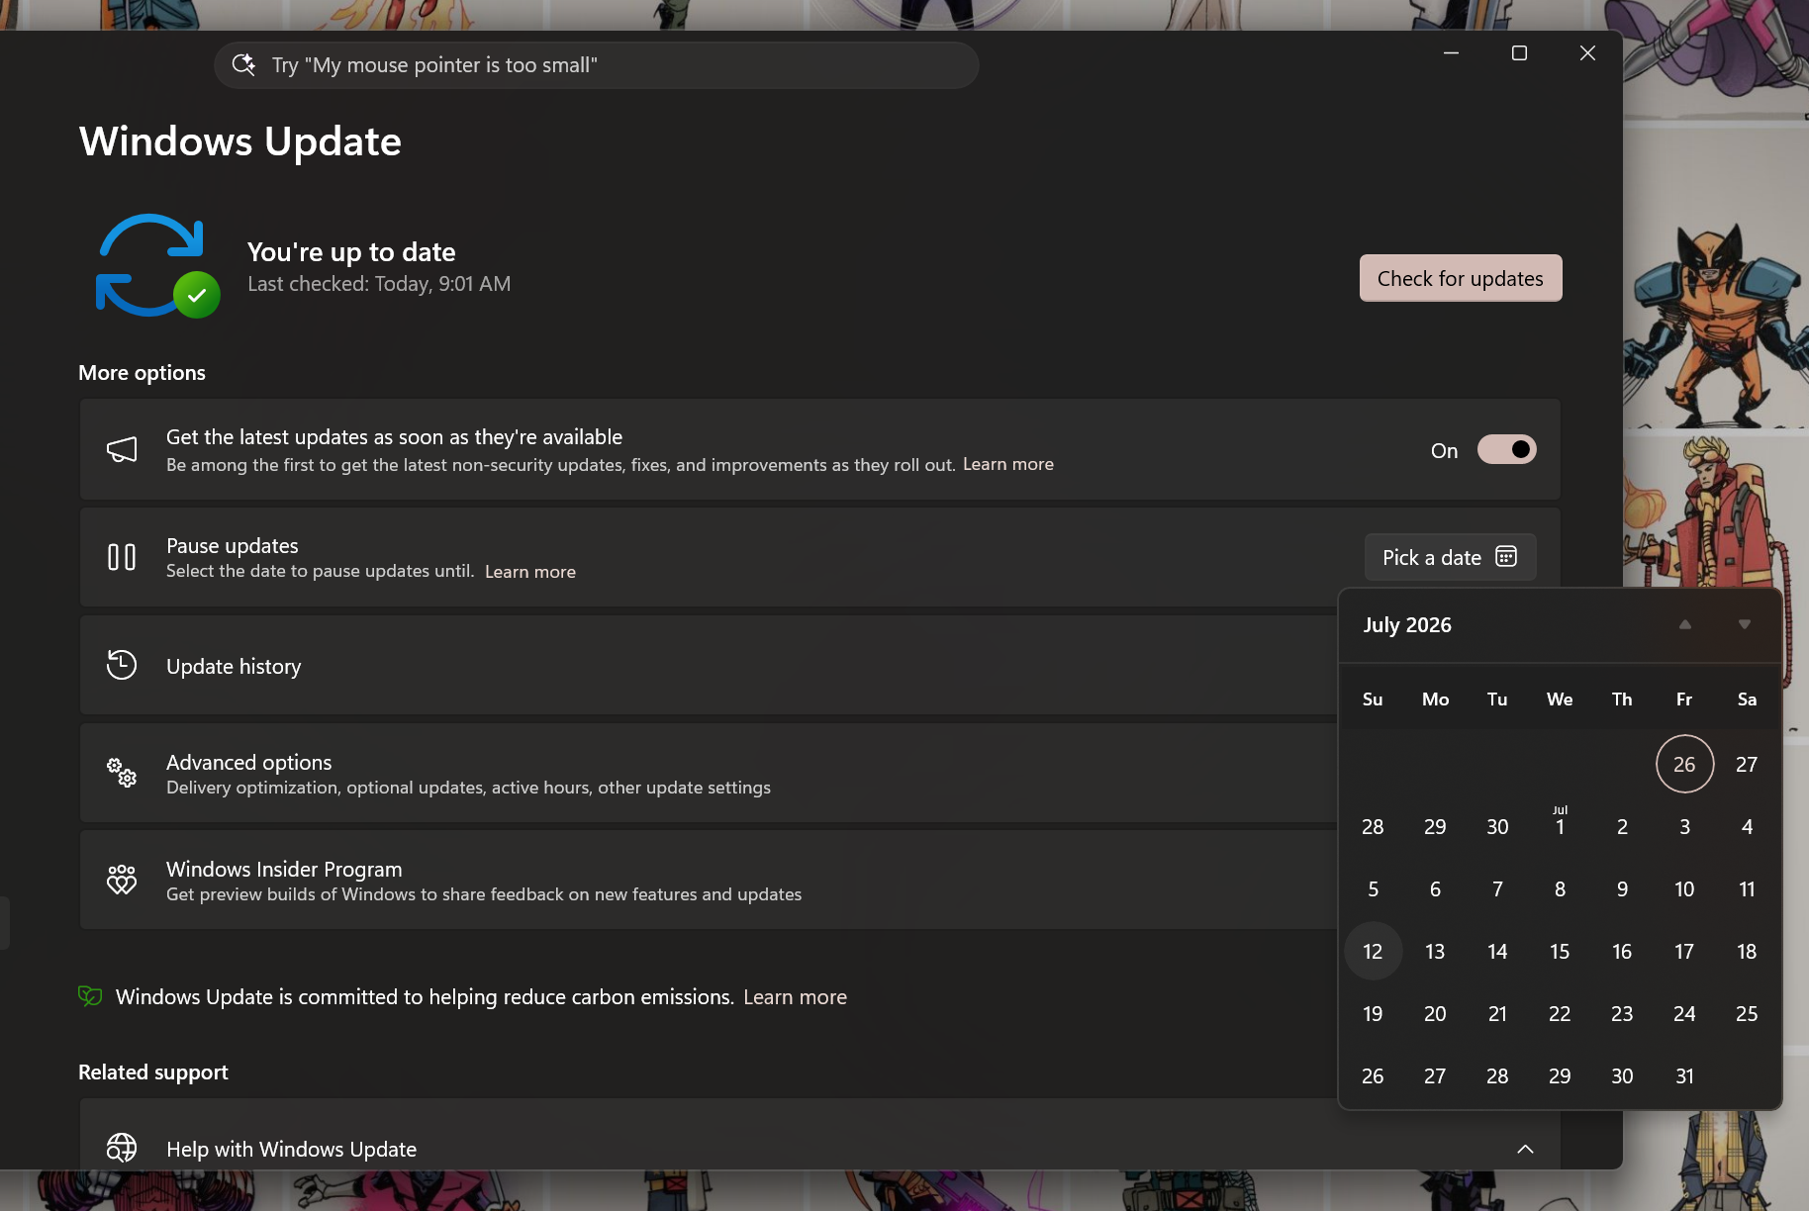Pick date 17 in the calendar
Screen dimensions: 1809x1211
coord(1684,951)
